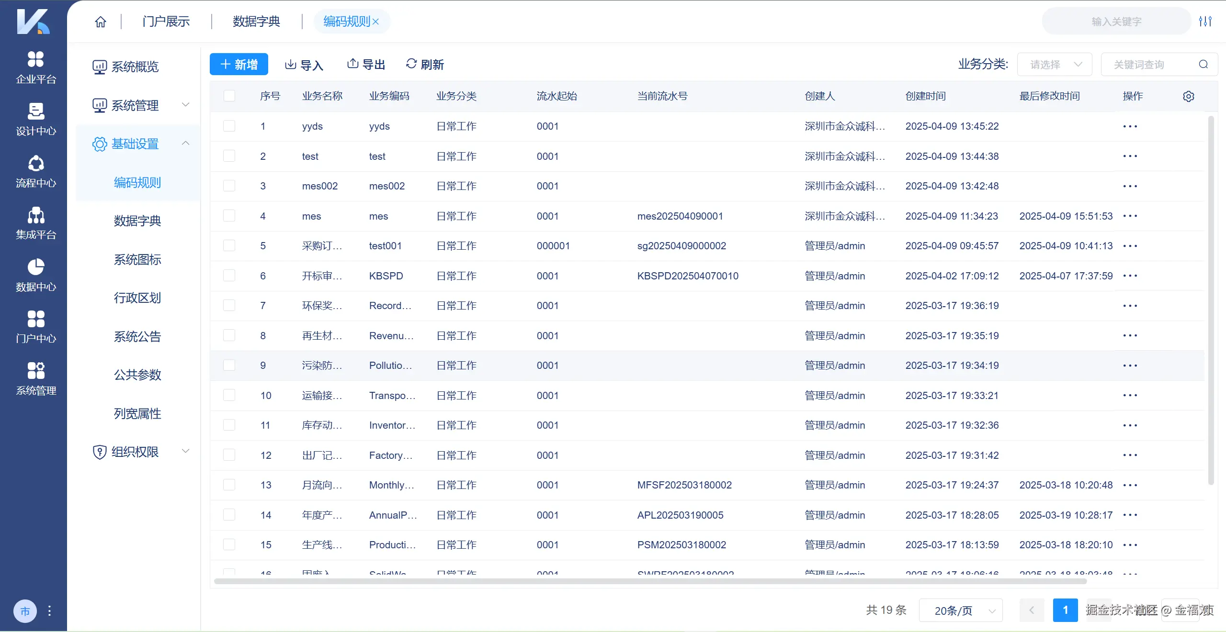Viewport: 1226px width, 632px height.
Task: Switch to the 数据字典 top tab
Action: [256, 22]
